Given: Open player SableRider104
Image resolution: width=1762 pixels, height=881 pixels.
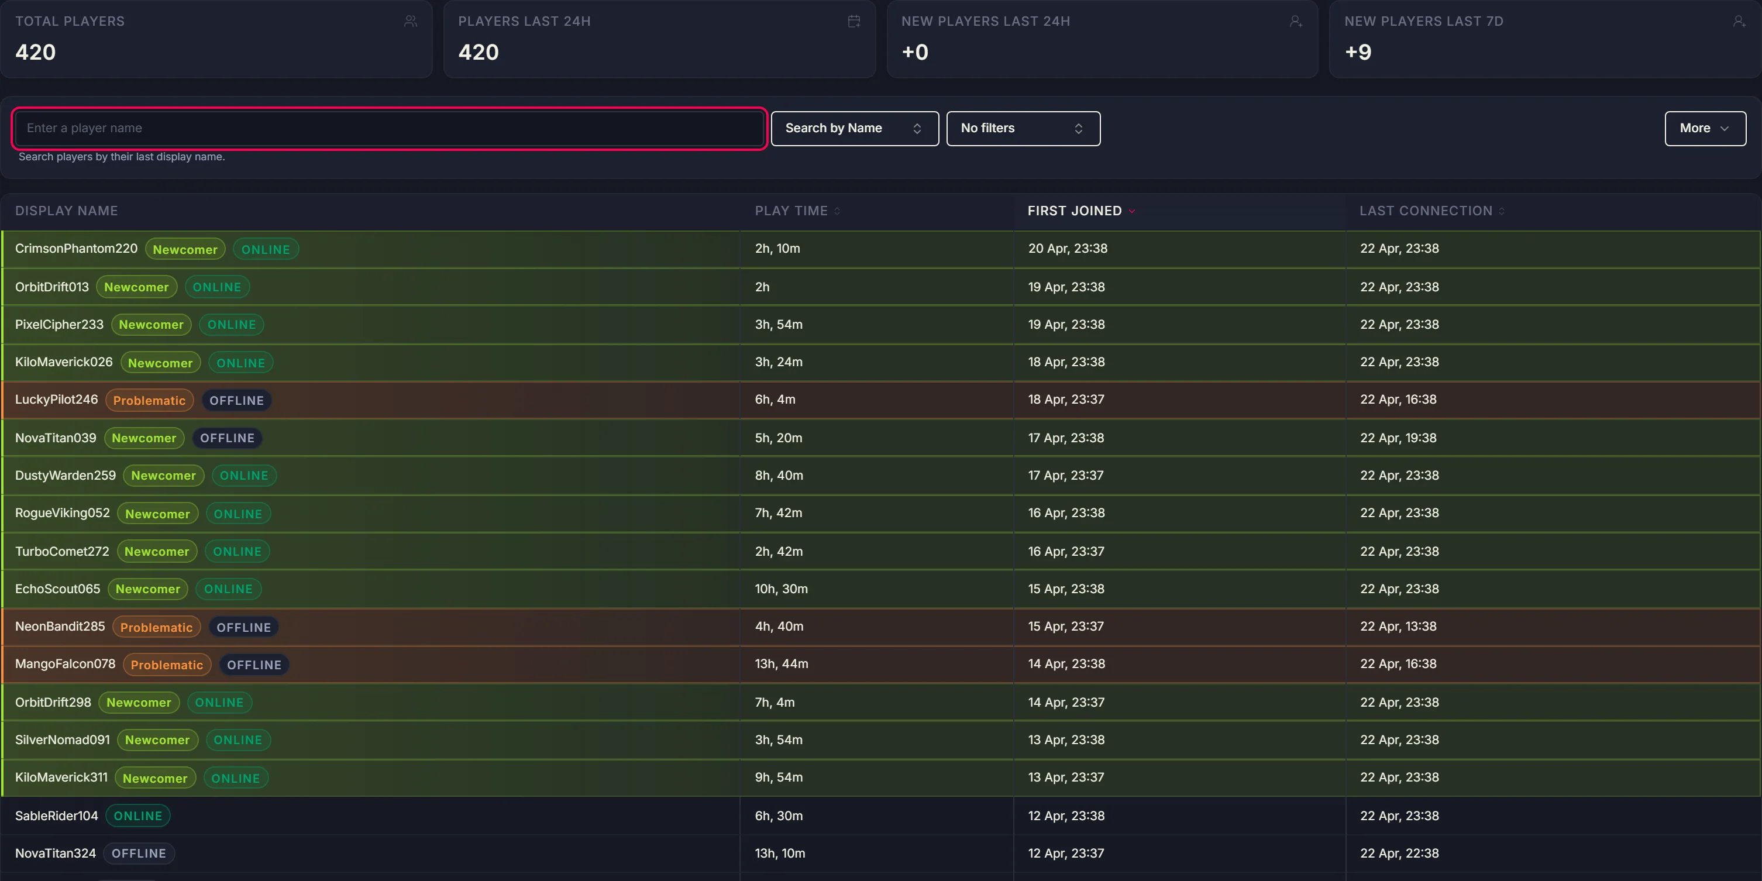Looking at the screenshot, I should [57, 816].
